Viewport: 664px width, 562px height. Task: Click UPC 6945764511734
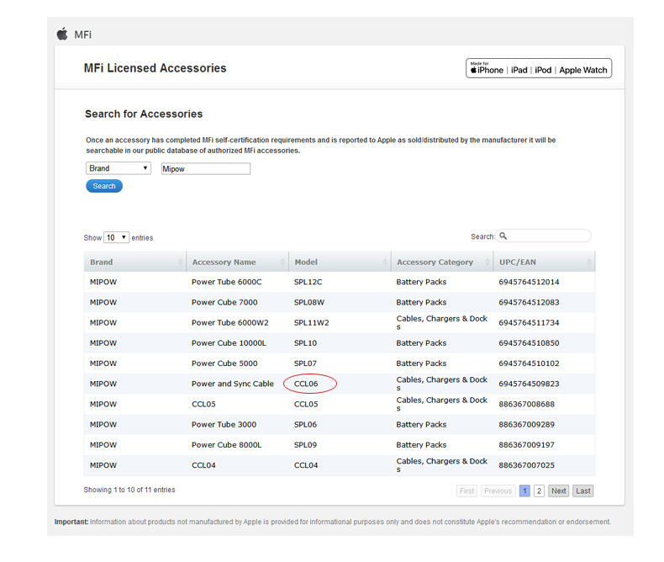pos(529,322)
